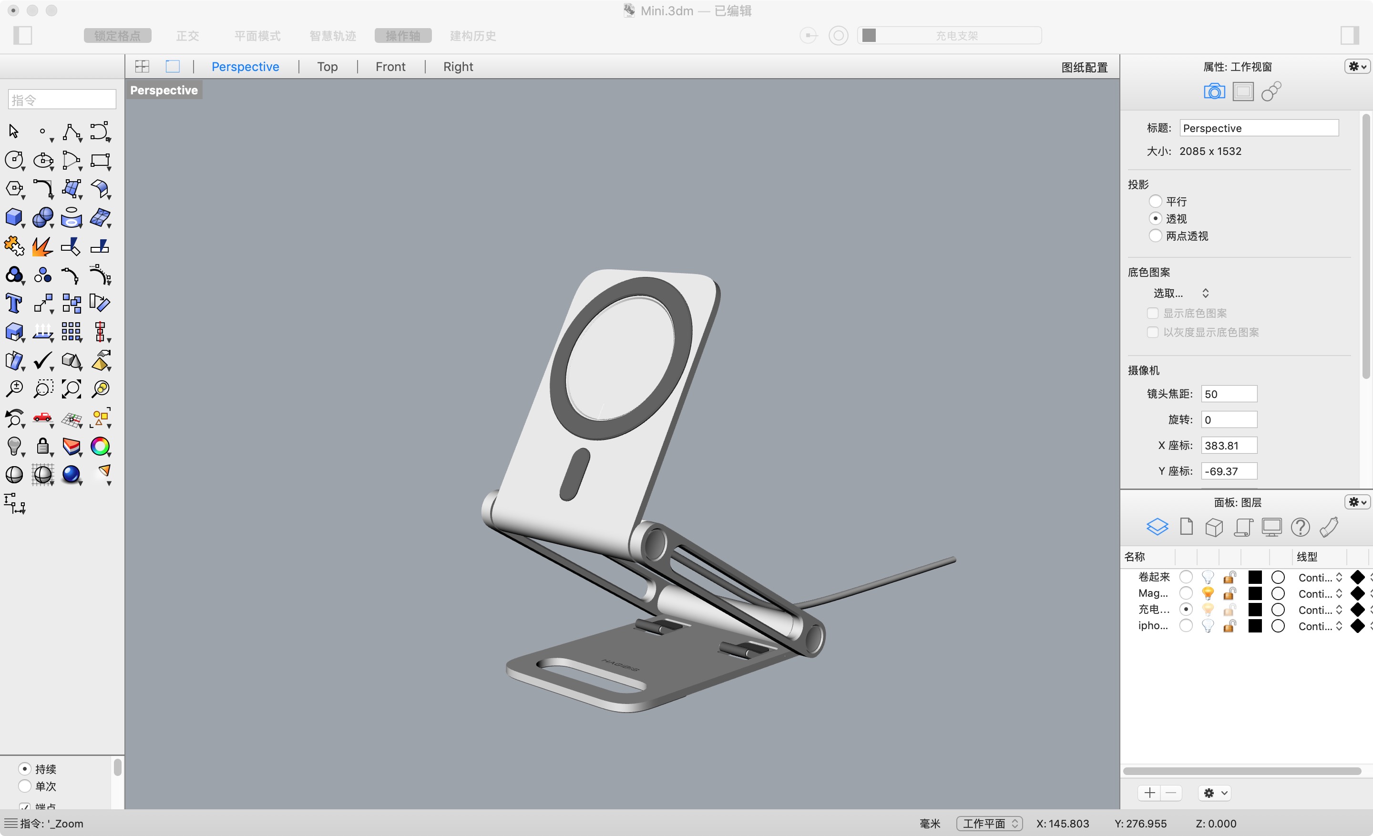The image size is (1373, 836).
Task: Select the Text object tool
Action: (x=13, y=303)
